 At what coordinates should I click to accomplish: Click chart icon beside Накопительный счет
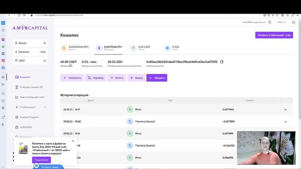pyautogui.click(x=17, y=97)
